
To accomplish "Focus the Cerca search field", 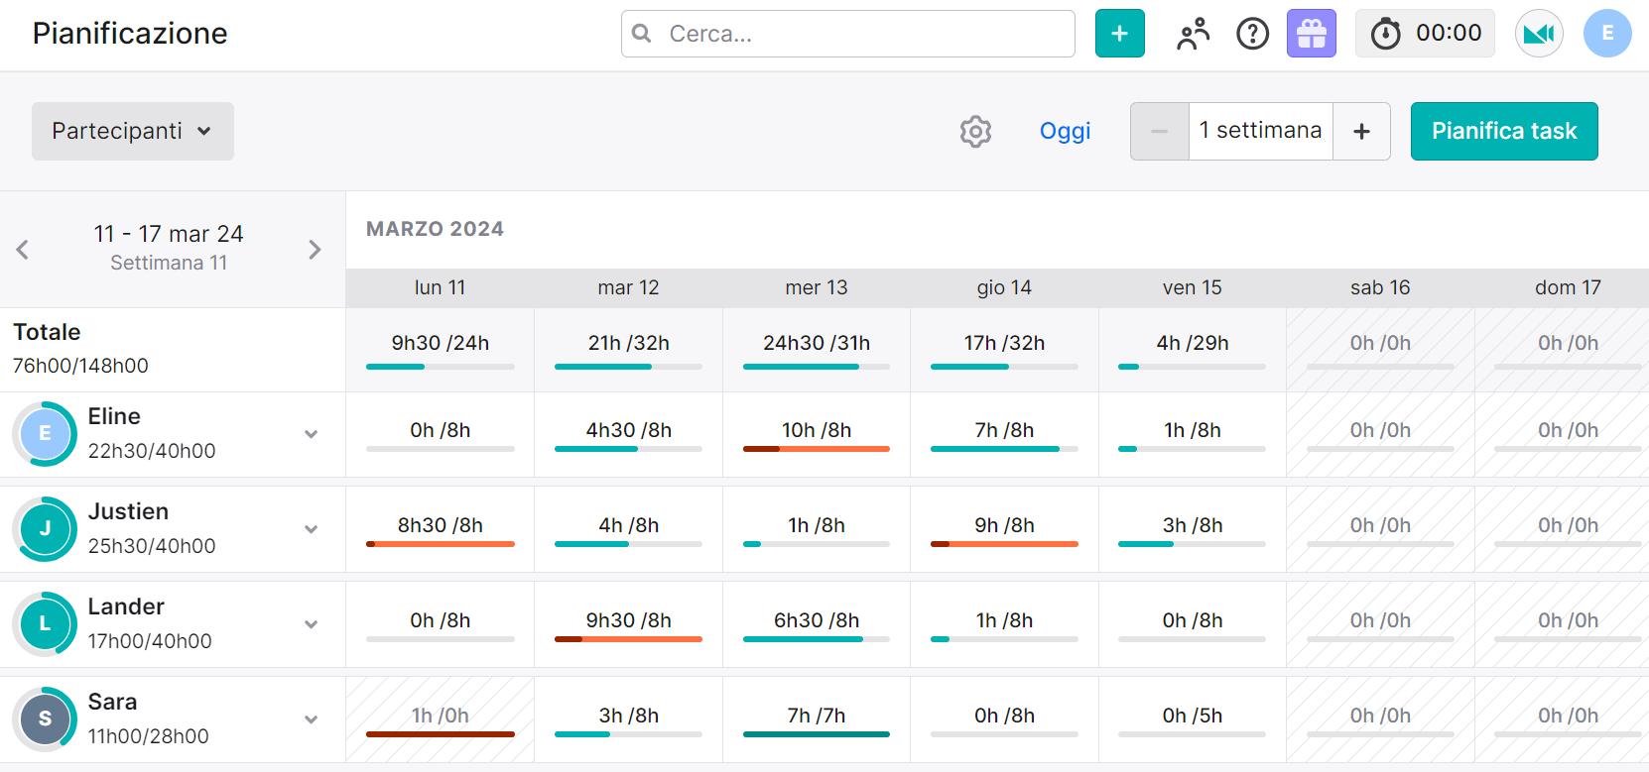I will click(848, 34).
